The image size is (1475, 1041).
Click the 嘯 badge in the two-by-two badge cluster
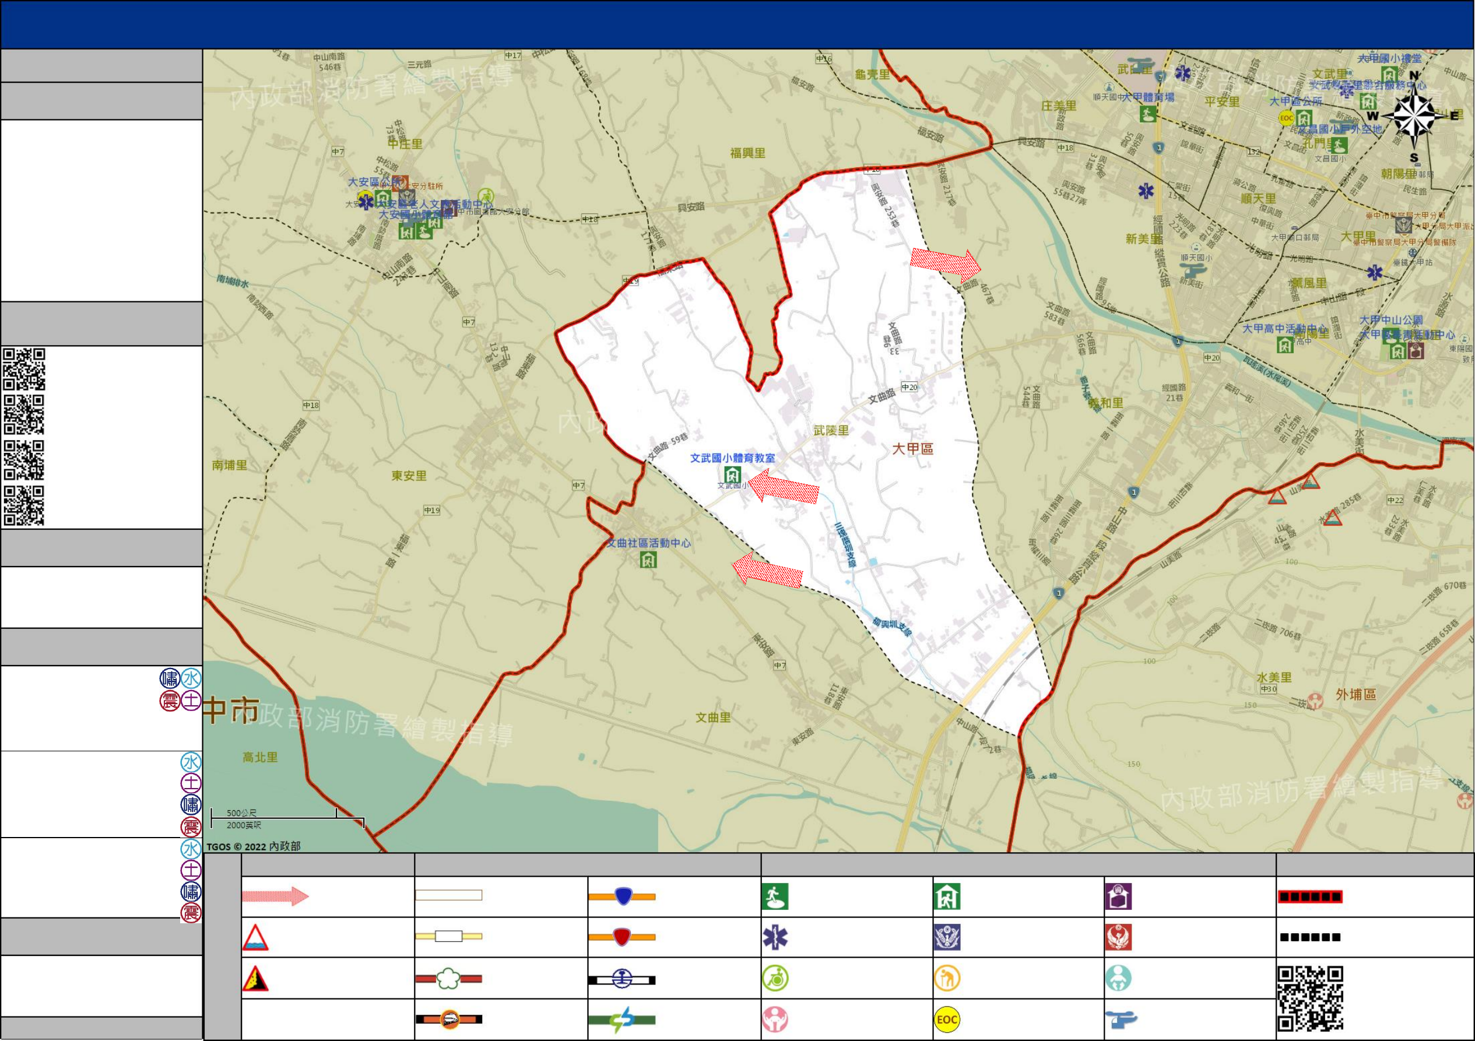(x=170, y=678)
